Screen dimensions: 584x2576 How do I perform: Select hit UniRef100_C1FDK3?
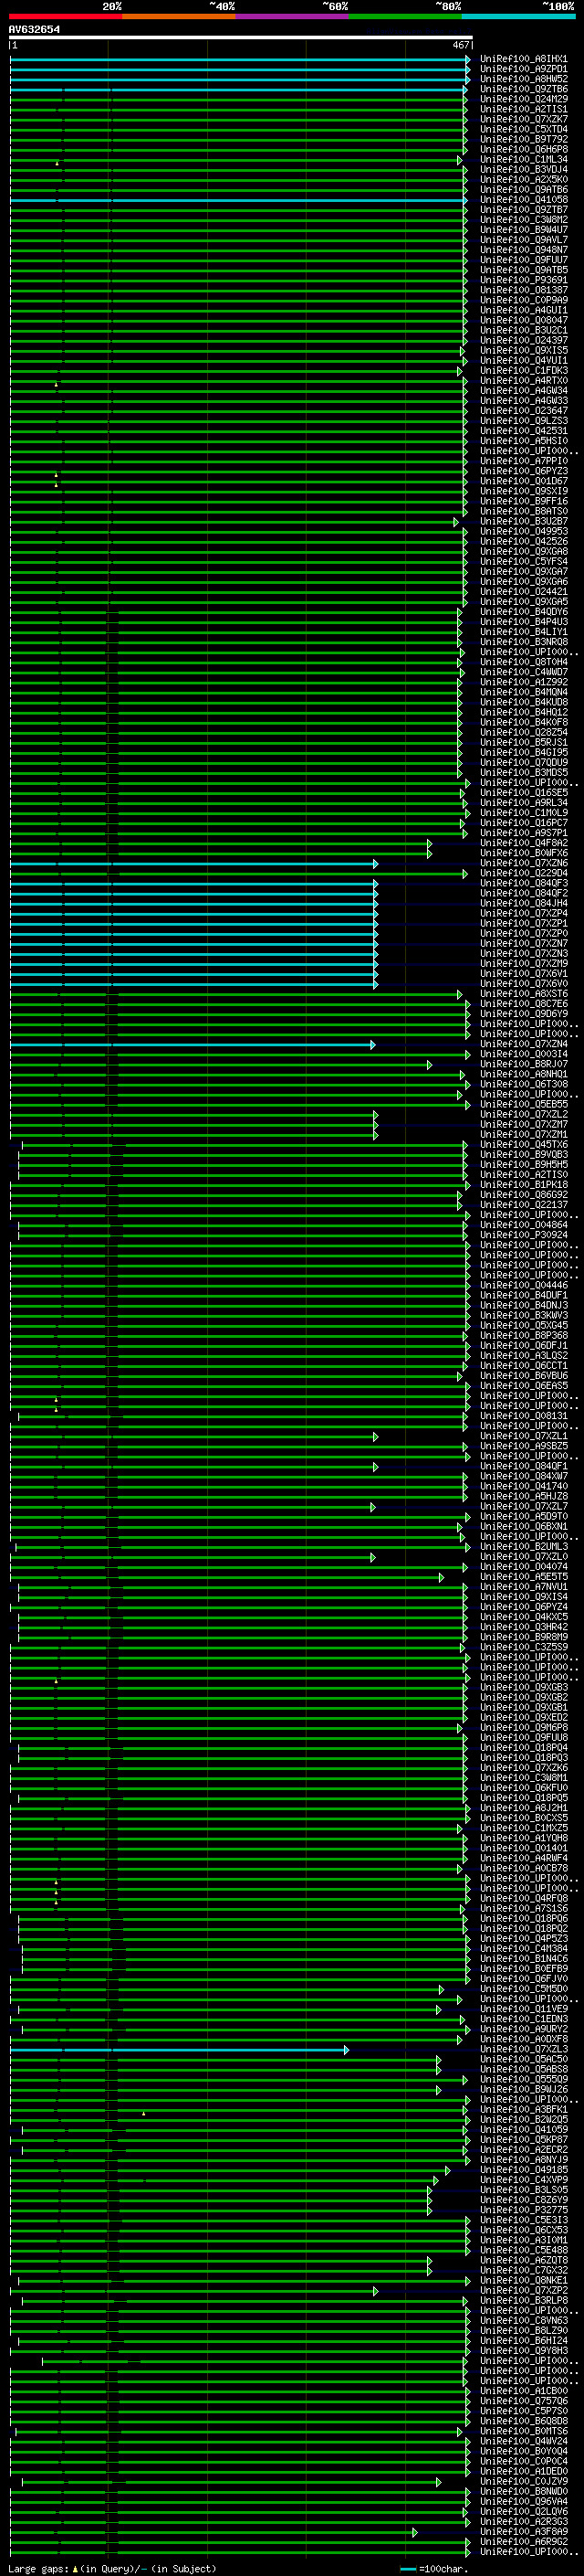(523, 371)
